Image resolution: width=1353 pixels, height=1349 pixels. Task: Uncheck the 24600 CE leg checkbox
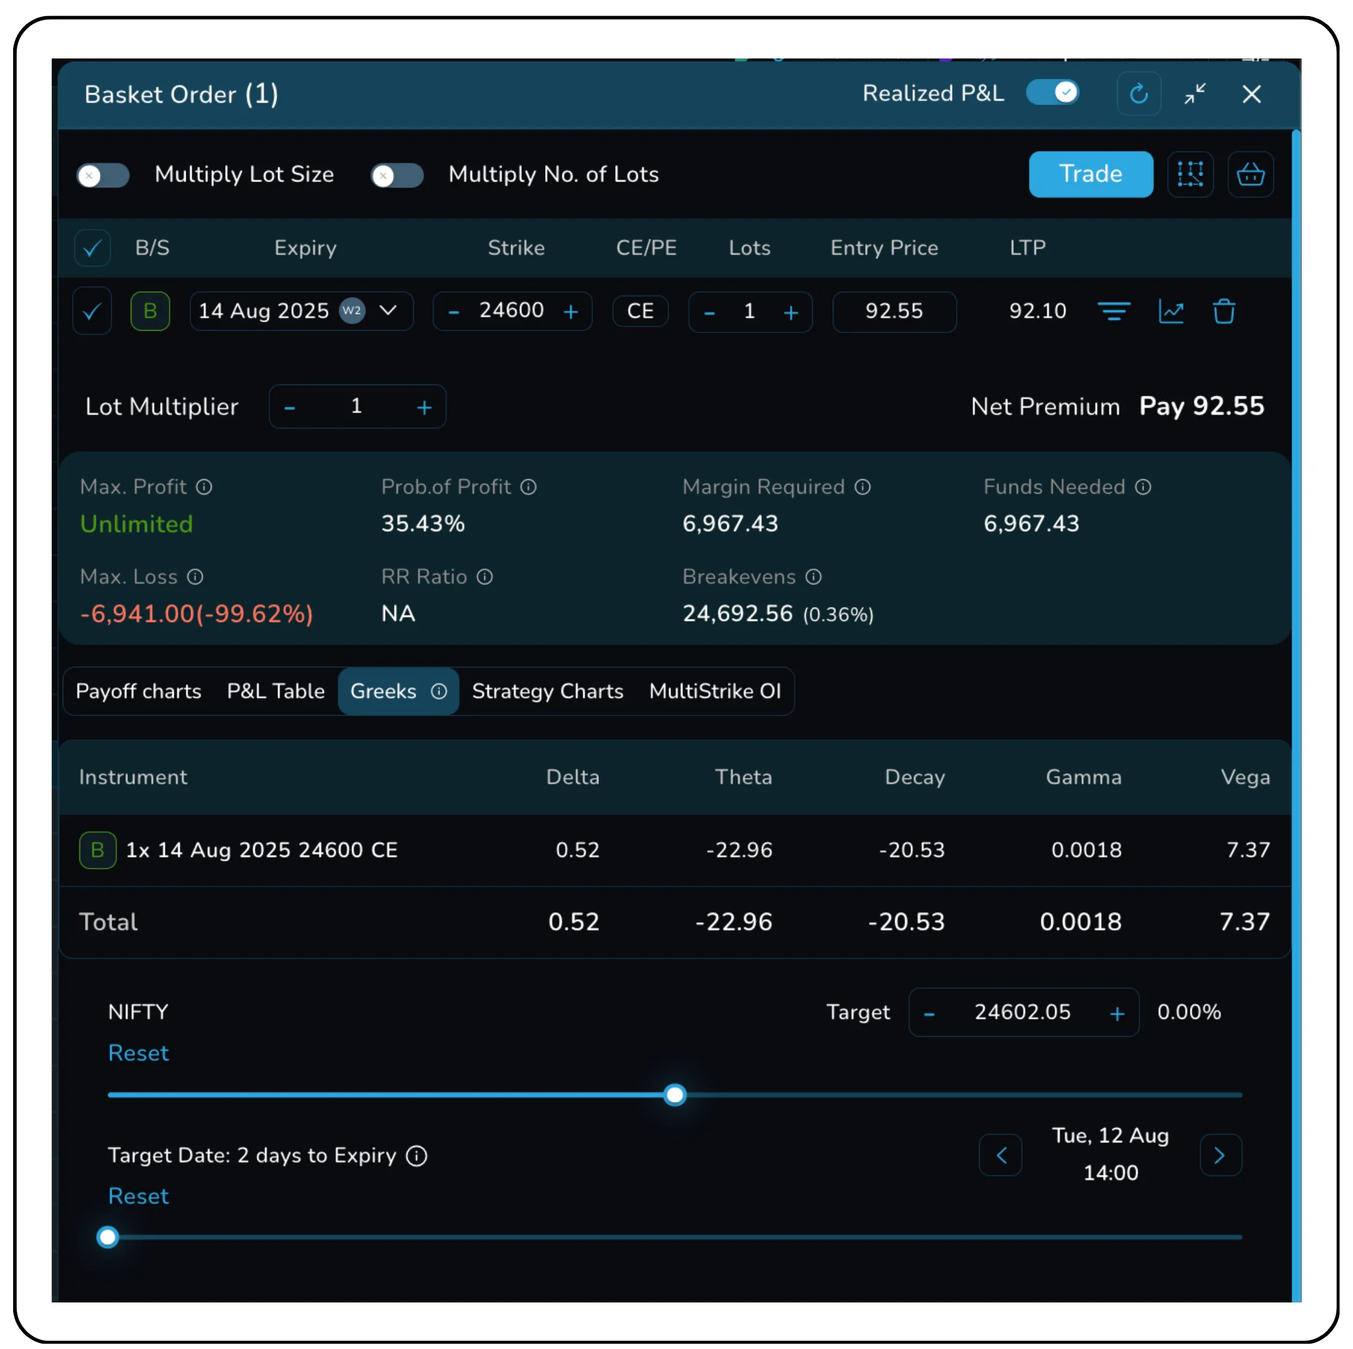pyautogui.click(x=93, y=311)
